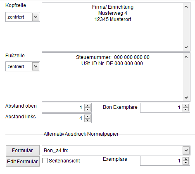Click down arrow of Kopfzeile scrollbar
The width and height of the screenshot is (195, 174).
186,47
